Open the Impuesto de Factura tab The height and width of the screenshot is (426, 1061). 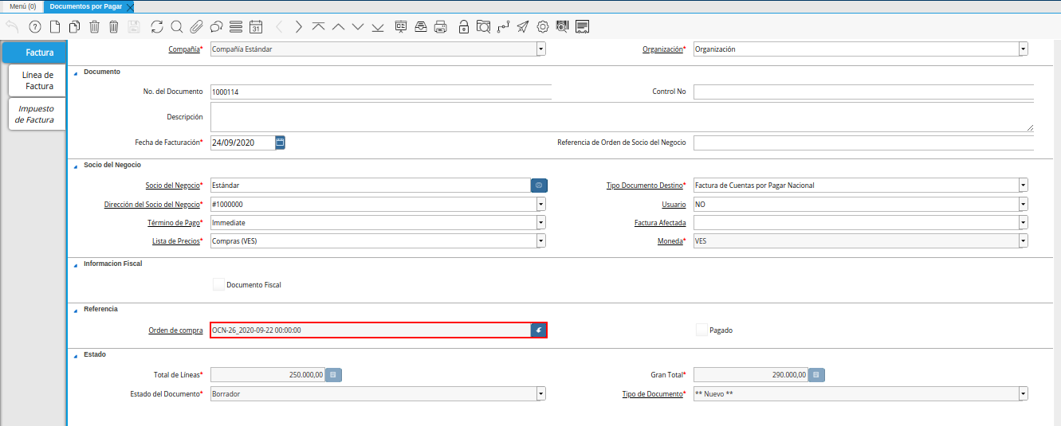36,114
